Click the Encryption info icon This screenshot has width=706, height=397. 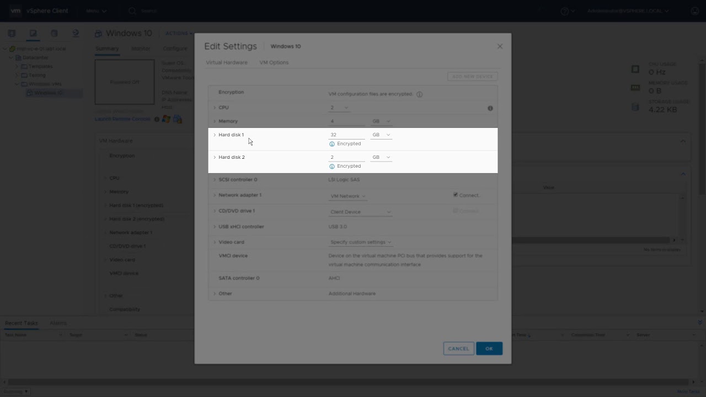tap(419, 94)
